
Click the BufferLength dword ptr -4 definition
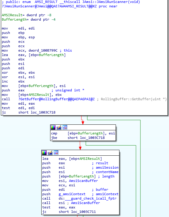pyautogui.click(x=29, y=19)
